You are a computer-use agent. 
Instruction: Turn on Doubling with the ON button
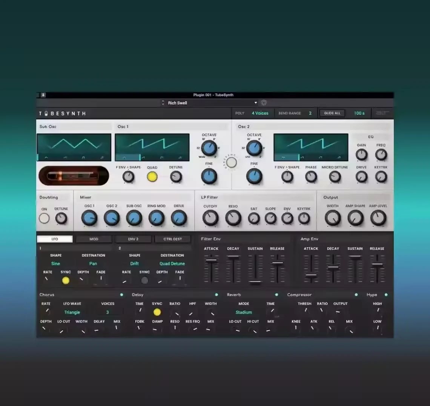point(44,218)
